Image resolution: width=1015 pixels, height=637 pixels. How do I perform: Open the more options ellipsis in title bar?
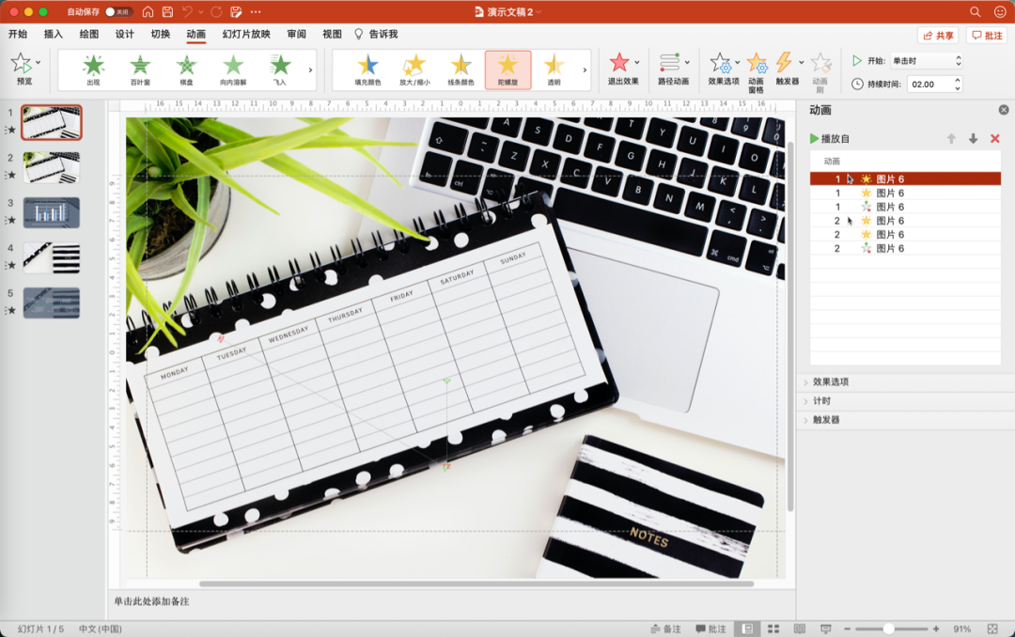click(256, 11)
